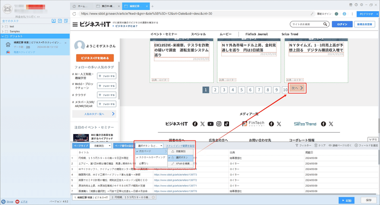Click the フィルター funnel button

pyautogui.click(x=303, y=145)
